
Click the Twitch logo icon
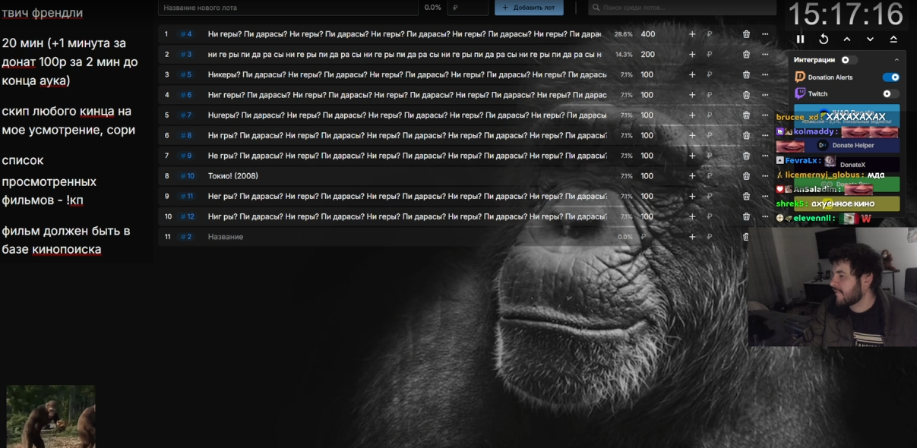pyautogui.click(x=800, y=93)
